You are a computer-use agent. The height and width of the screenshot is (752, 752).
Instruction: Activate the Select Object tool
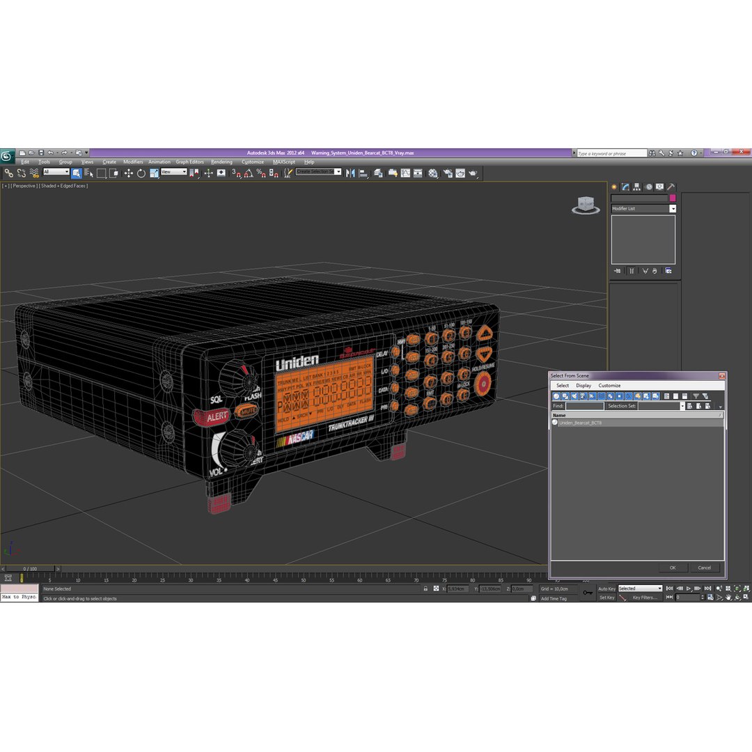tap(77, 173)
